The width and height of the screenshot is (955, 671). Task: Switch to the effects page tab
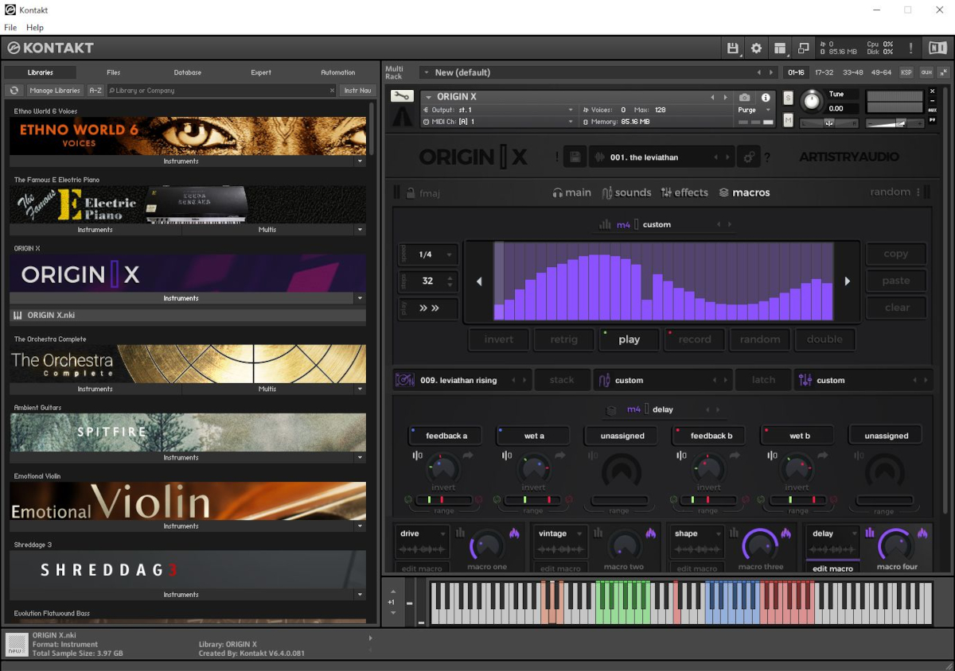pos(684,192)
